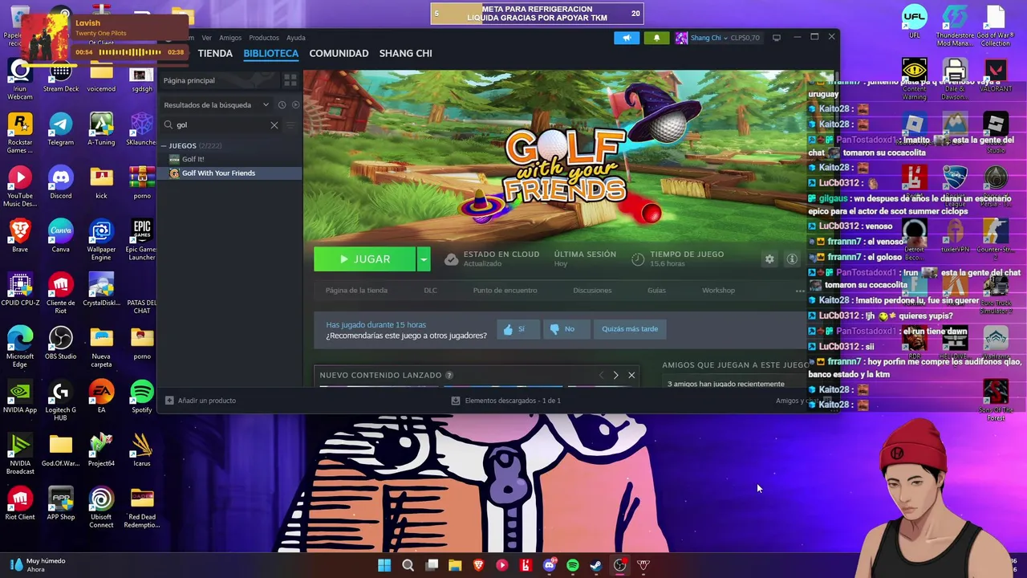The height and width of the screenshot is (578, 1027).
Task: Filter library by ready to play
Action: [295, 105]
